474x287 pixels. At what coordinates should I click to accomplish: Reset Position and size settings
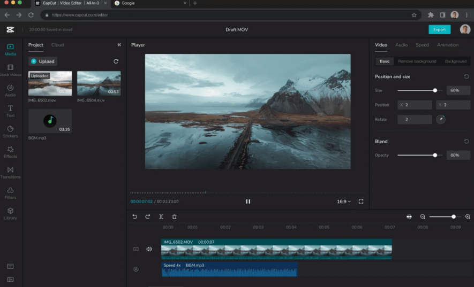point(467,76)
